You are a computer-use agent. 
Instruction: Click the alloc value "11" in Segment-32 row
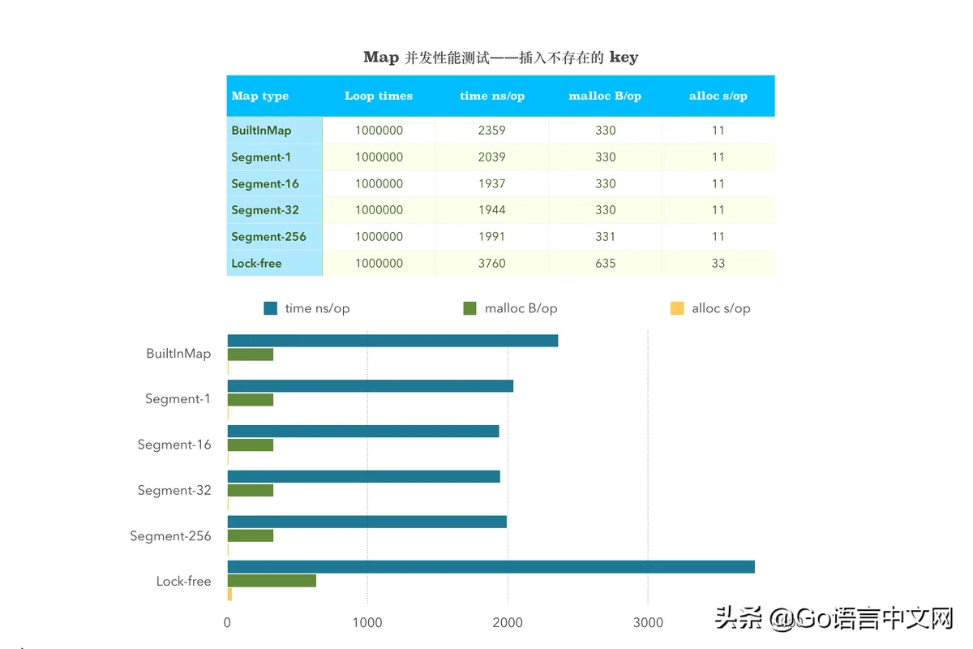click(718, 210)
